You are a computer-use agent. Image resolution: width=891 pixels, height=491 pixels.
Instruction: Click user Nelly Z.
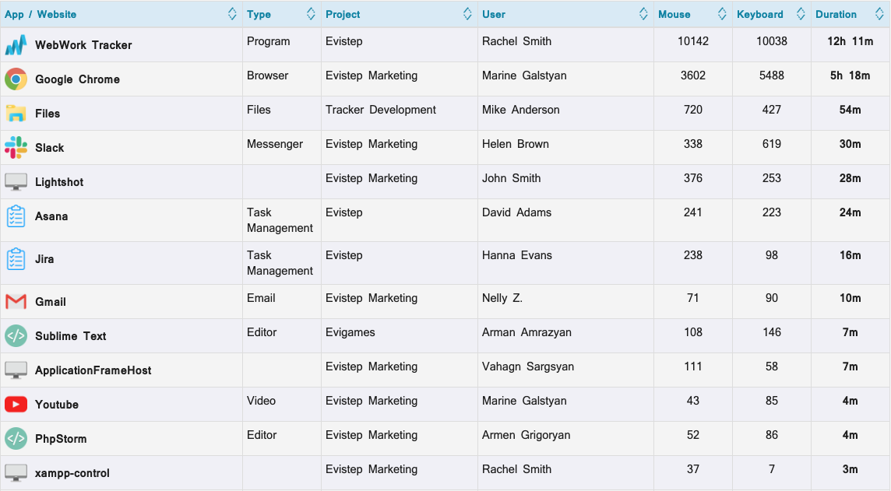[x=502, y=298]
